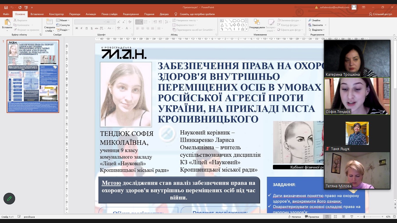Image resolution: width=397 pixels, height=223 pixels.
Task: Click the Вставити (Paste) clipboard icon
Action: click(7, 22)
